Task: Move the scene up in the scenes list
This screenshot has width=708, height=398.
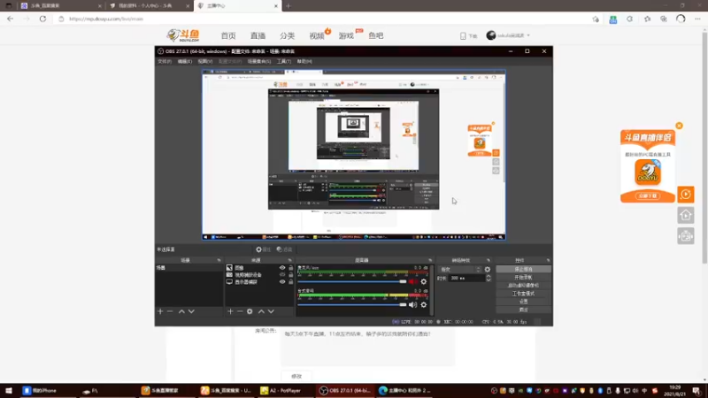Action: pyautogui.click(x=181, y=311)
